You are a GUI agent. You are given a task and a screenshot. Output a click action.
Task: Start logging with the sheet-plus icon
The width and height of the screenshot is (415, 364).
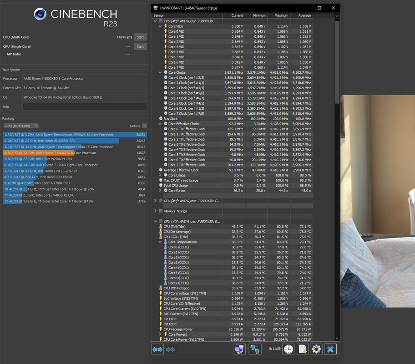coord(302,349)
